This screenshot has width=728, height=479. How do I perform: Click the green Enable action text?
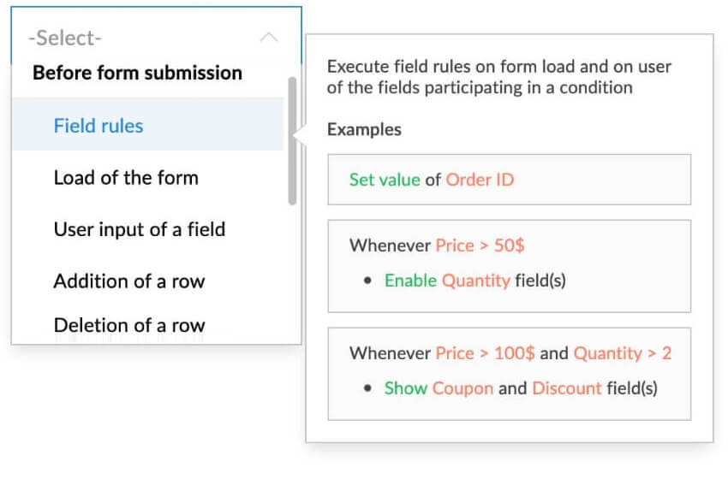[411, 281]
